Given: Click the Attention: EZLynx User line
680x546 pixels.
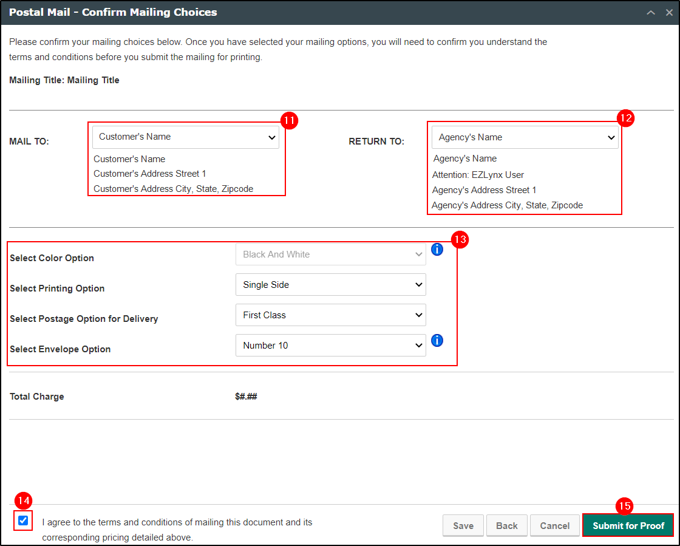Looking at the screenshot, I should tap(478, 175).
